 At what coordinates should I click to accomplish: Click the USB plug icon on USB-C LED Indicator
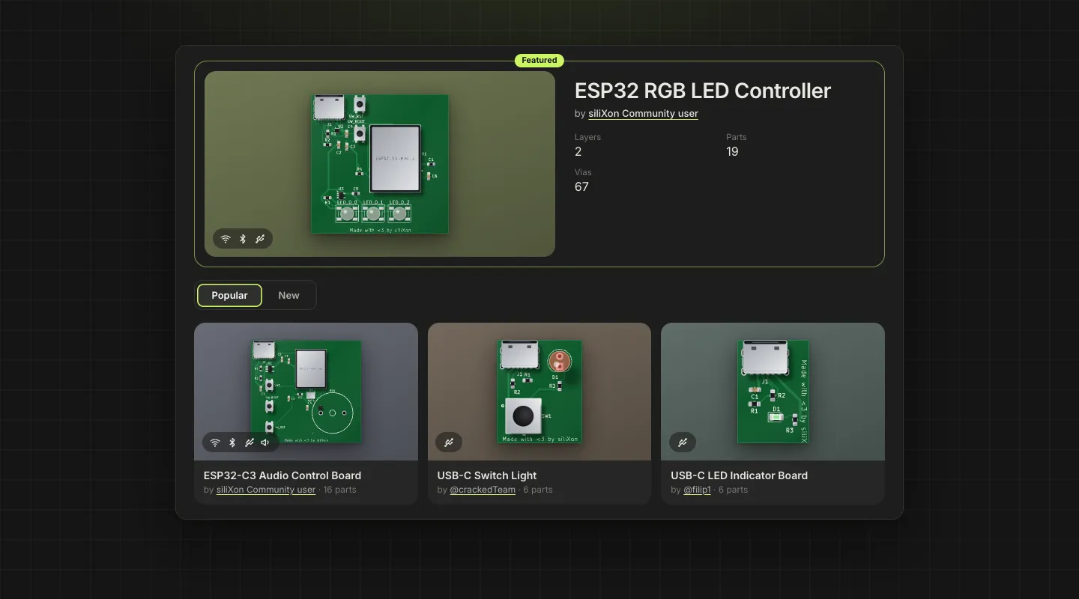(683, 443)
